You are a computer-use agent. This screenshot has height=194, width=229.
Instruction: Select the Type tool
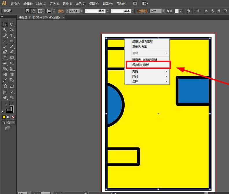(x=12, y=35)
